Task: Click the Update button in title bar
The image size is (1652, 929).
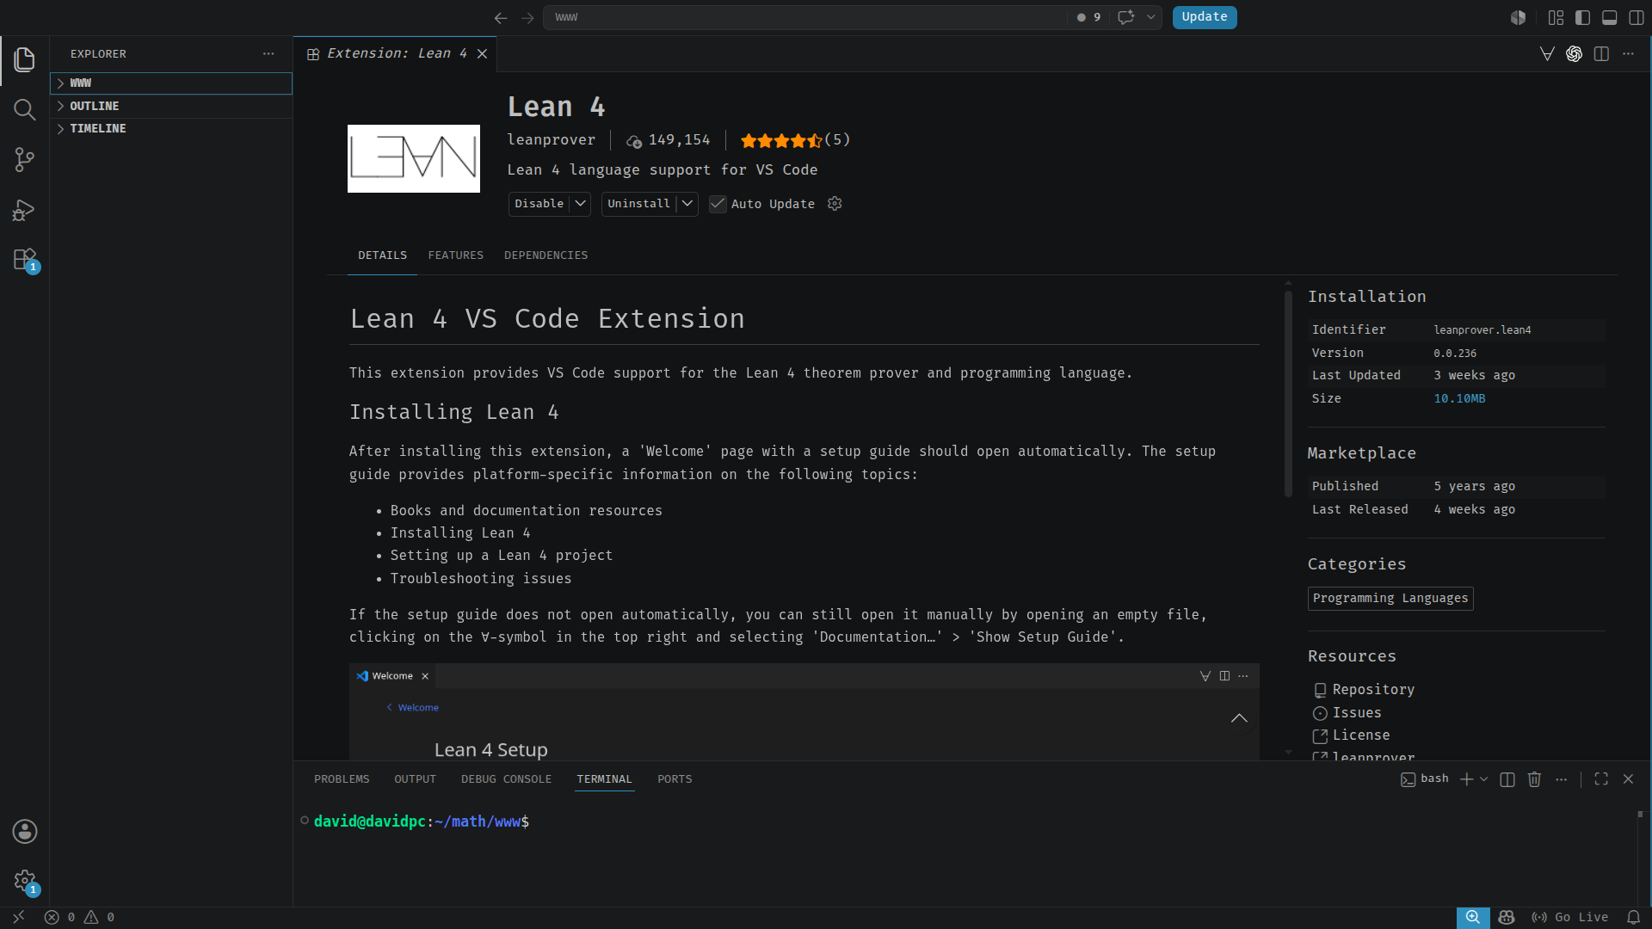Action: click(1205, 17)
